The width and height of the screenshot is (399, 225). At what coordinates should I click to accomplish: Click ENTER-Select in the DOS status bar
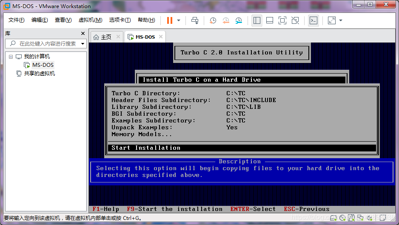253,209
